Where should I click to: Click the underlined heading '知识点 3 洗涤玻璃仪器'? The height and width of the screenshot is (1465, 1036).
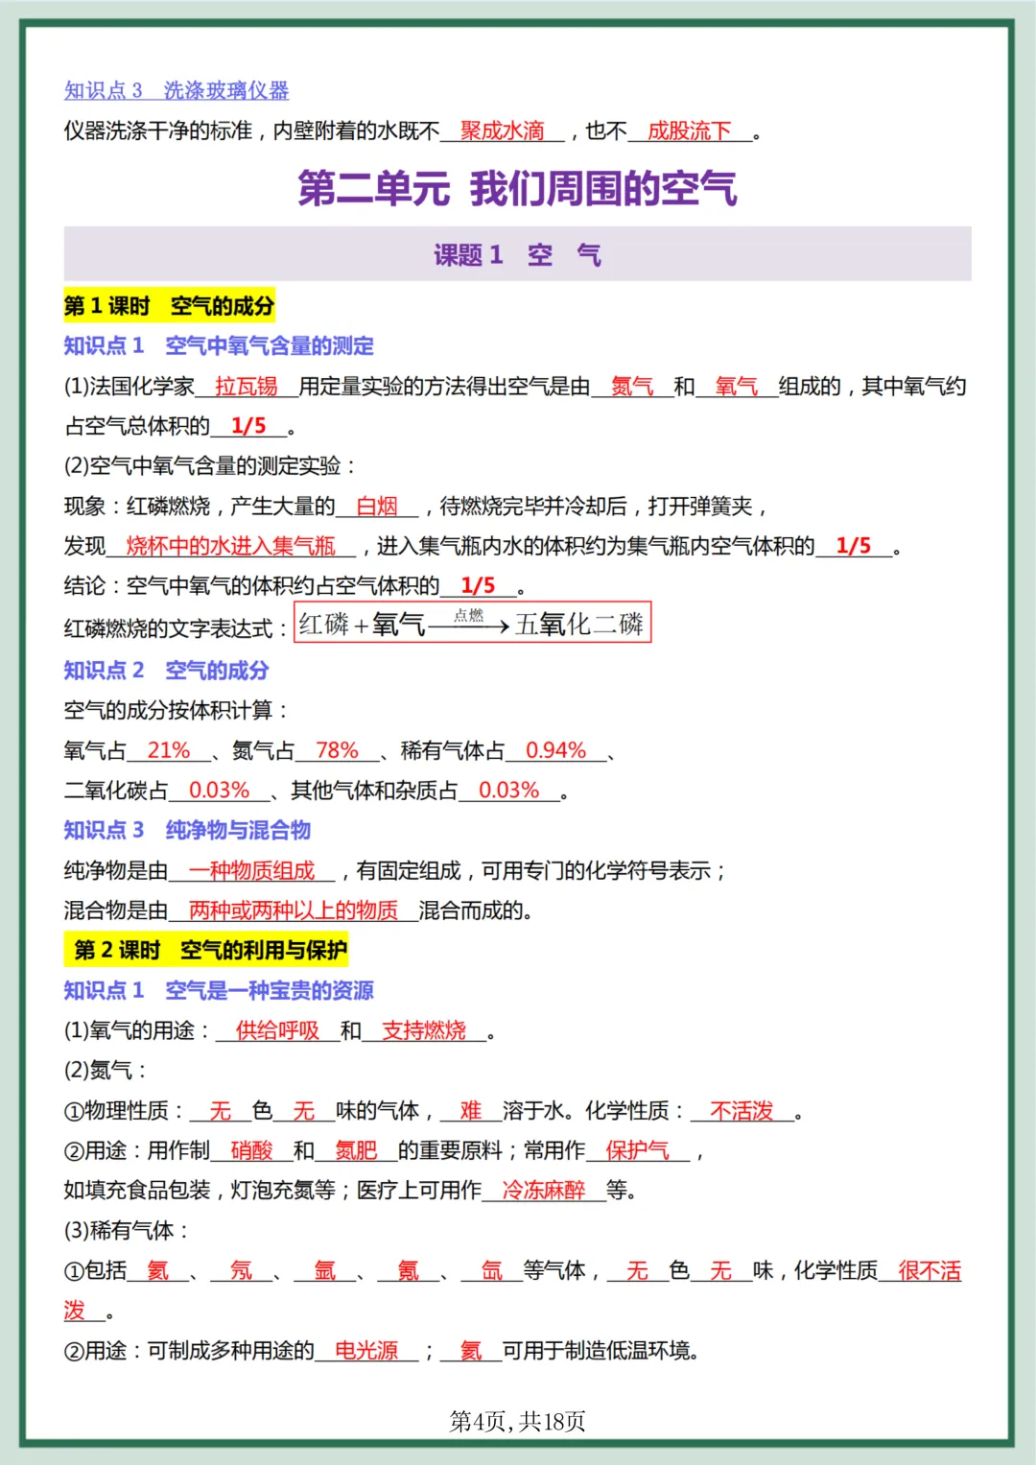pyautogui.click(x=177, y=90)
